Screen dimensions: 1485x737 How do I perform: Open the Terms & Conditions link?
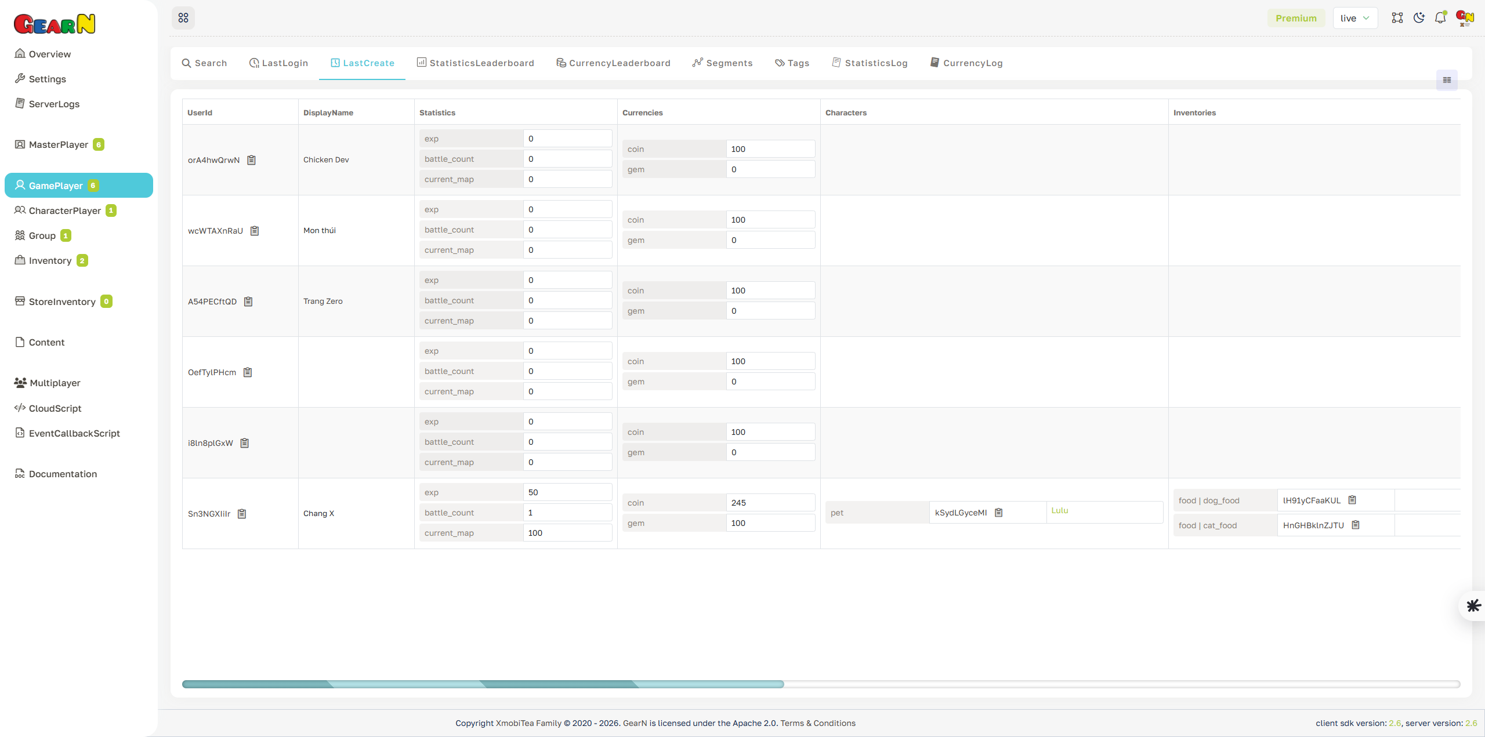(x=818, y=723)
